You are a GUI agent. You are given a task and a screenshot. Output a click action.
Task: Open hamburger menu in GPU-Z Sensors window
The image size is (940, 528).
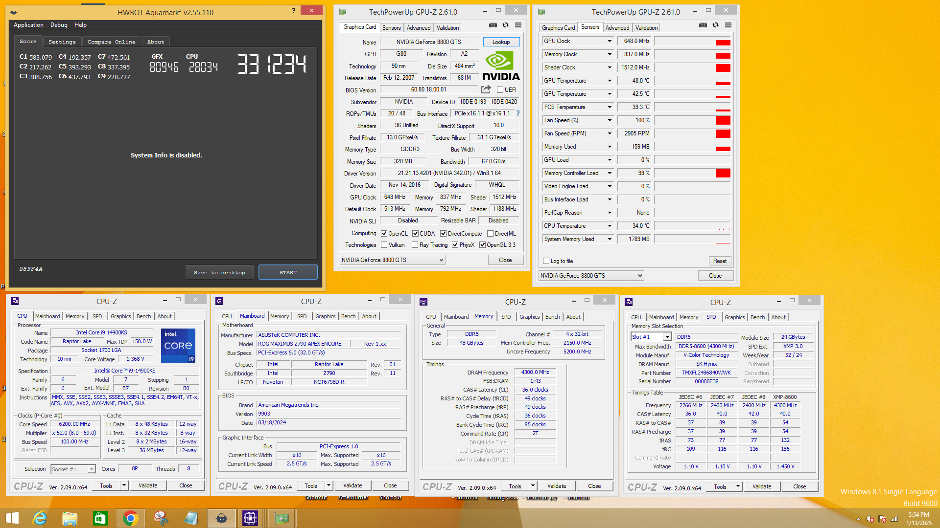[728, 25]
